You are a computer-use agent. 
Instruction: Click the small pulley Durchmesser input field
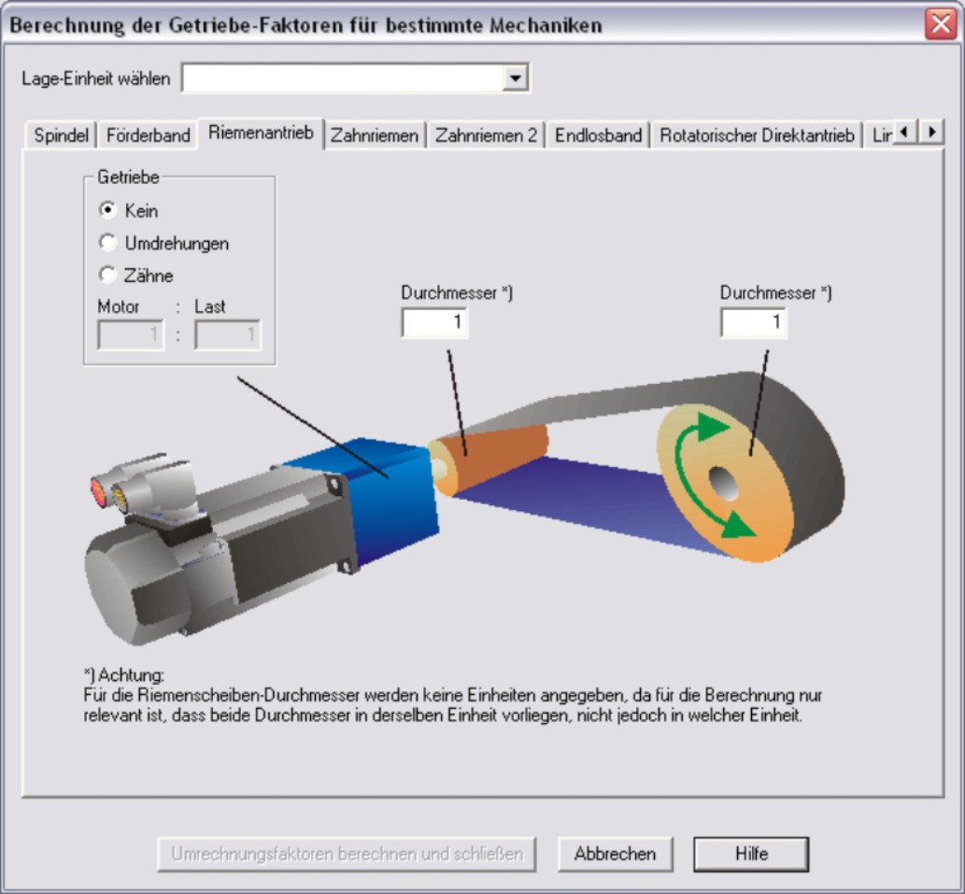[x=434, y=322]
